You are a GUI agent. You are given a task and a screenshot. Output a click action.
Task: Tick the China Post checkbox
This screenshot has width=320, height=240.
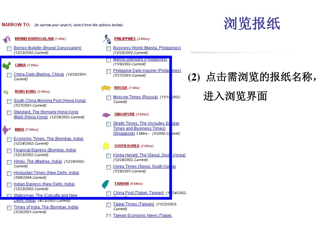point(109,193)
